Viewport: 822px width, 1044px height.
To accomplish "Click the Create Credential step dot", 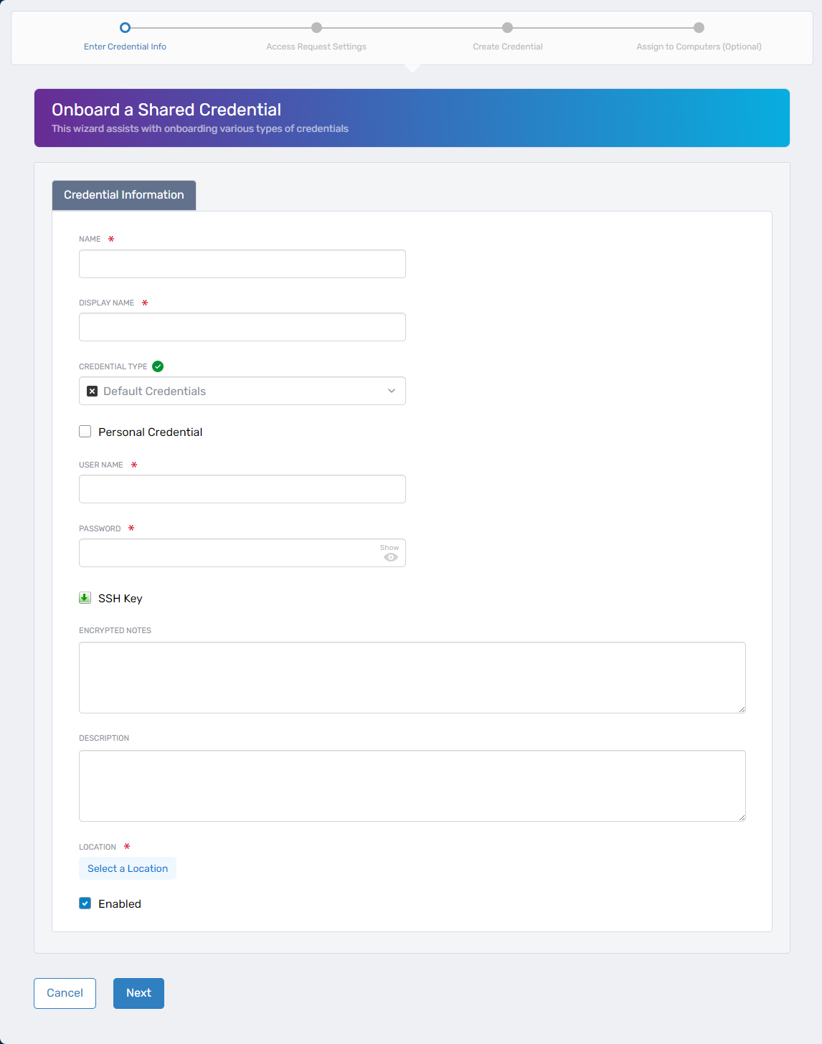I will (x=507, y=28).
